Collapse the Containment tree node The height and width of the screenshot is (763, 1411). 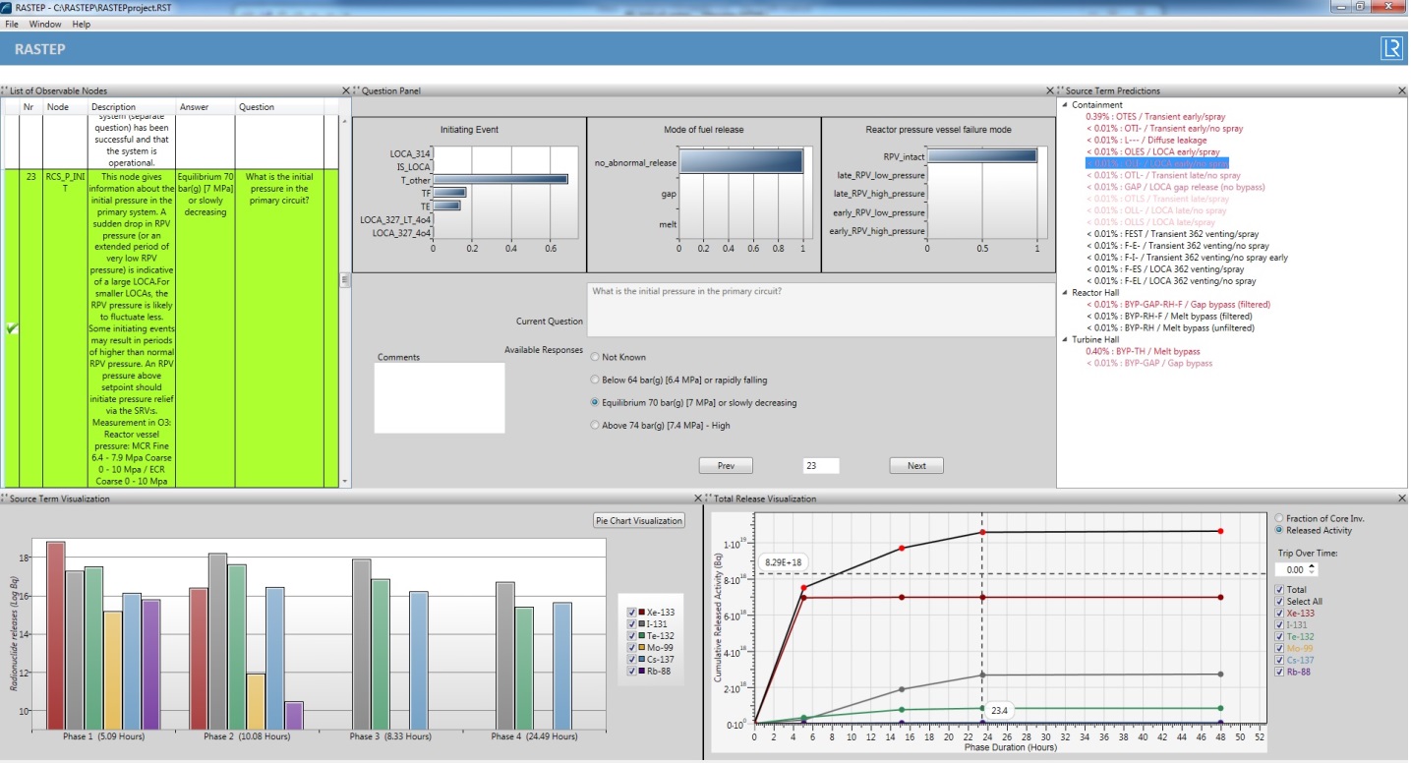1065,104
